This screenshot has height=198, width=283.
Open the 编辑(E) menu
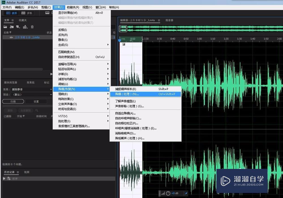(20, 7)
